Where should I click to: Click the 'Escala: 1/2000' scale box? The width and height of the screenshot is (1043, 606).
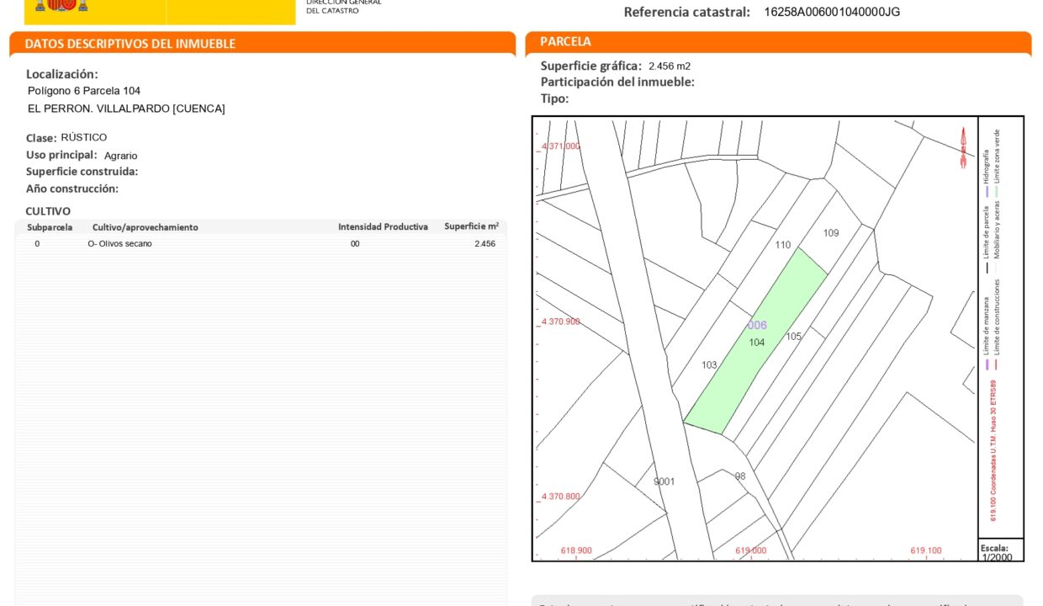(1001, 551)
